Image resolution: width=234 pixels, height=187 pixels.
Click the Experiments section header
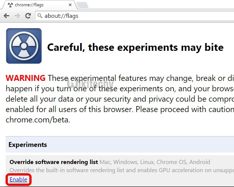click(28, 144)
